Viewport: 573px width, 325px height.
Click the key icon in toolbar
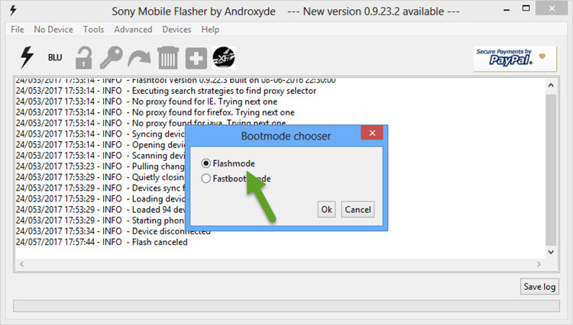[111, 58]
